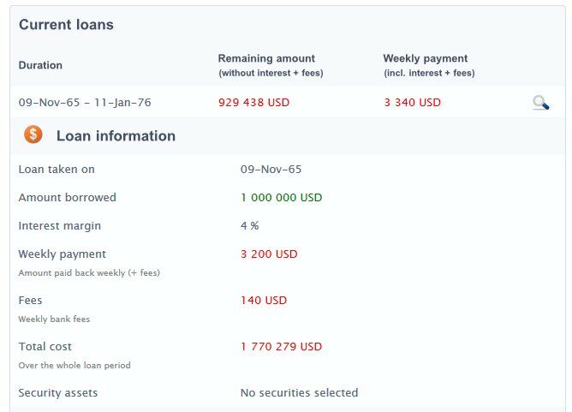Viewport: 572px width, 412px height.
Task: Click the 3 200 USD weekly payment amount
Action: tap(269, 254)
